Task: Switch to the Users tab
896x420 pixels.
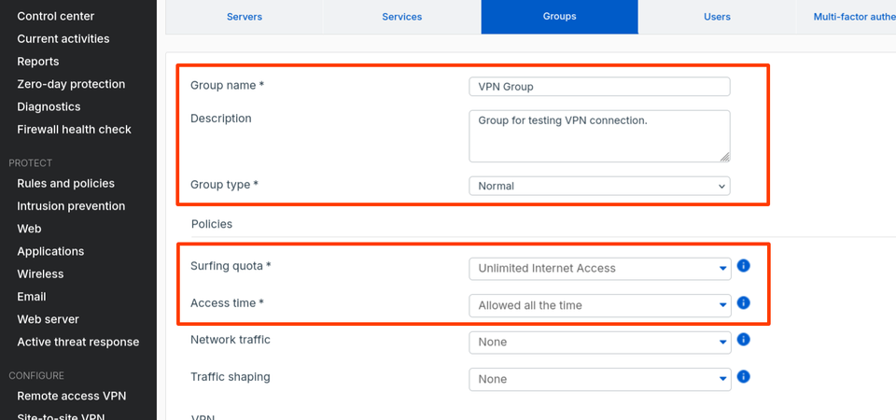Action: pyautogui.click(x=717, y=17)
